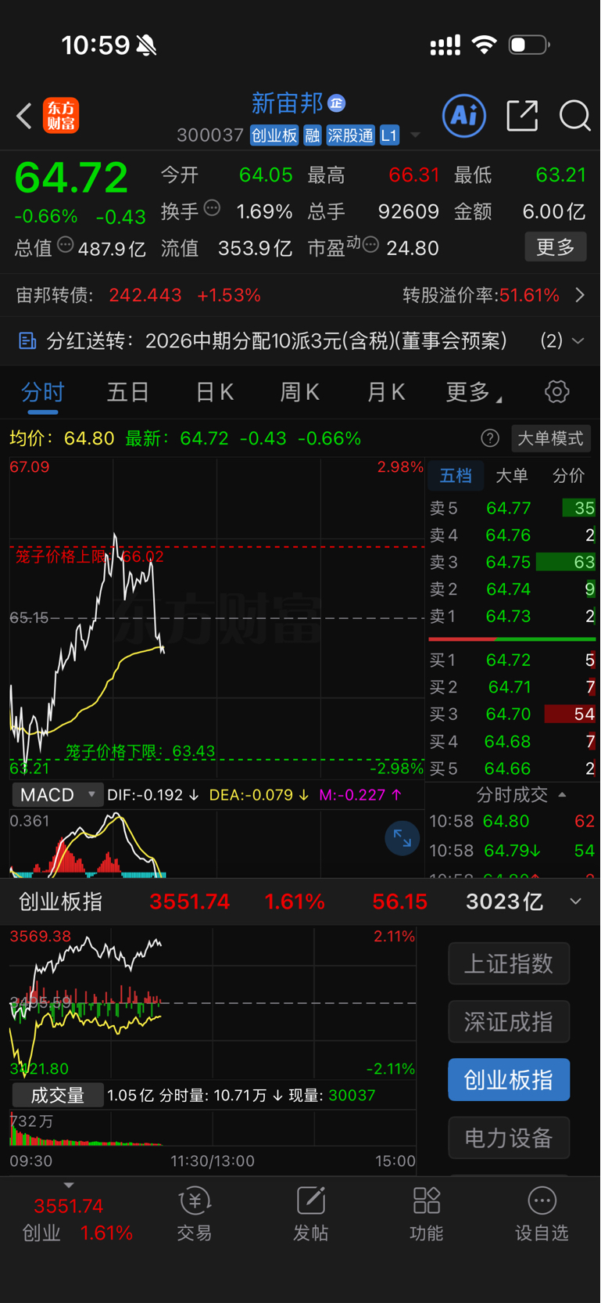This screenshot has width=601, height=1303.
Task: Tap the back arrow icon
Action: tap(24, 116)
